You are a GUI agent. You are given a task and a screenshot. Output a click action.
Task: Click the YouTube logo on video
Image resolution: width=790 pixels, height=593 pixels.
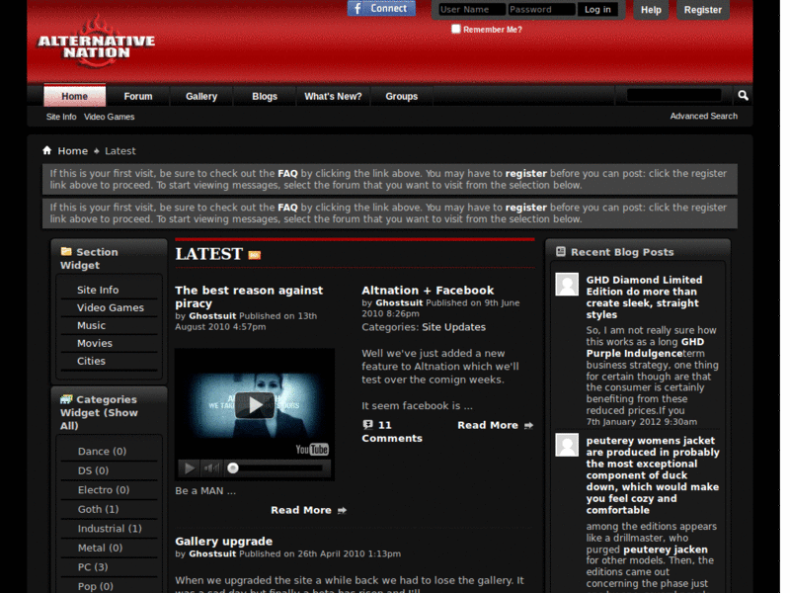coord(312,449)
